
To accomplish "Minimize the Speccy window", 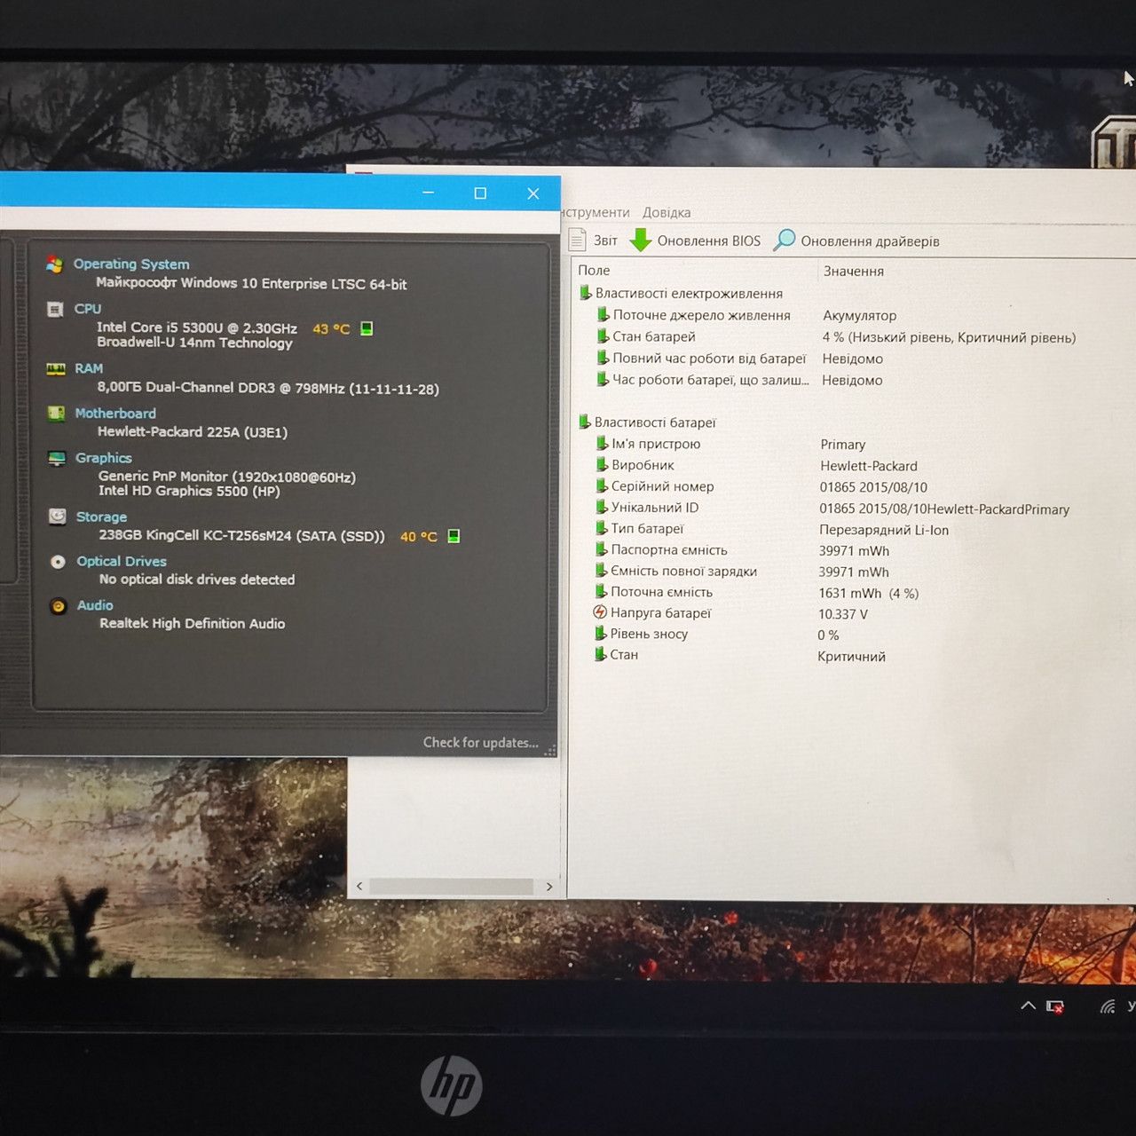I will (x=429, y=193).
